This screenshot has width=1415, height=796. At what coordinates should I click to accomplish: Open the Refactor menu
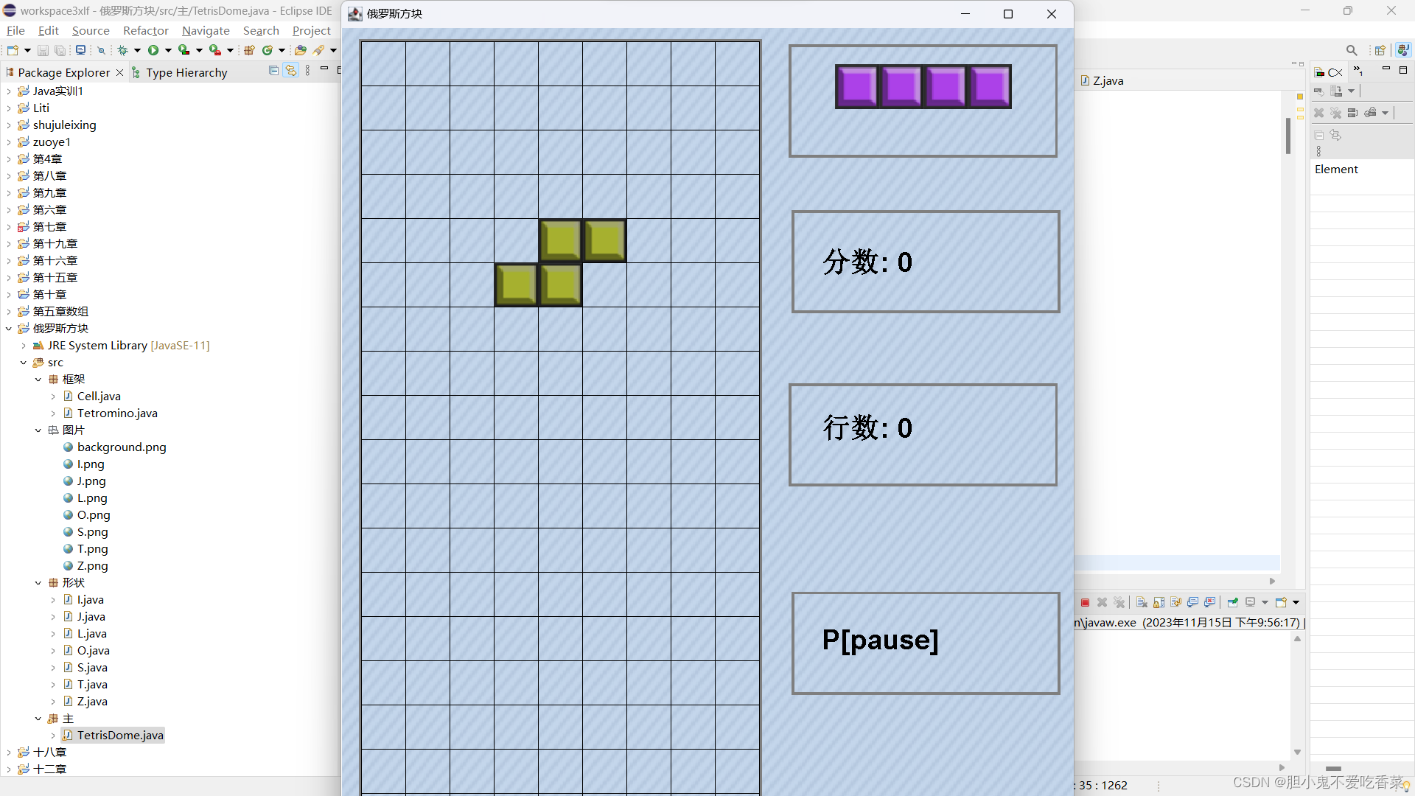144,32
